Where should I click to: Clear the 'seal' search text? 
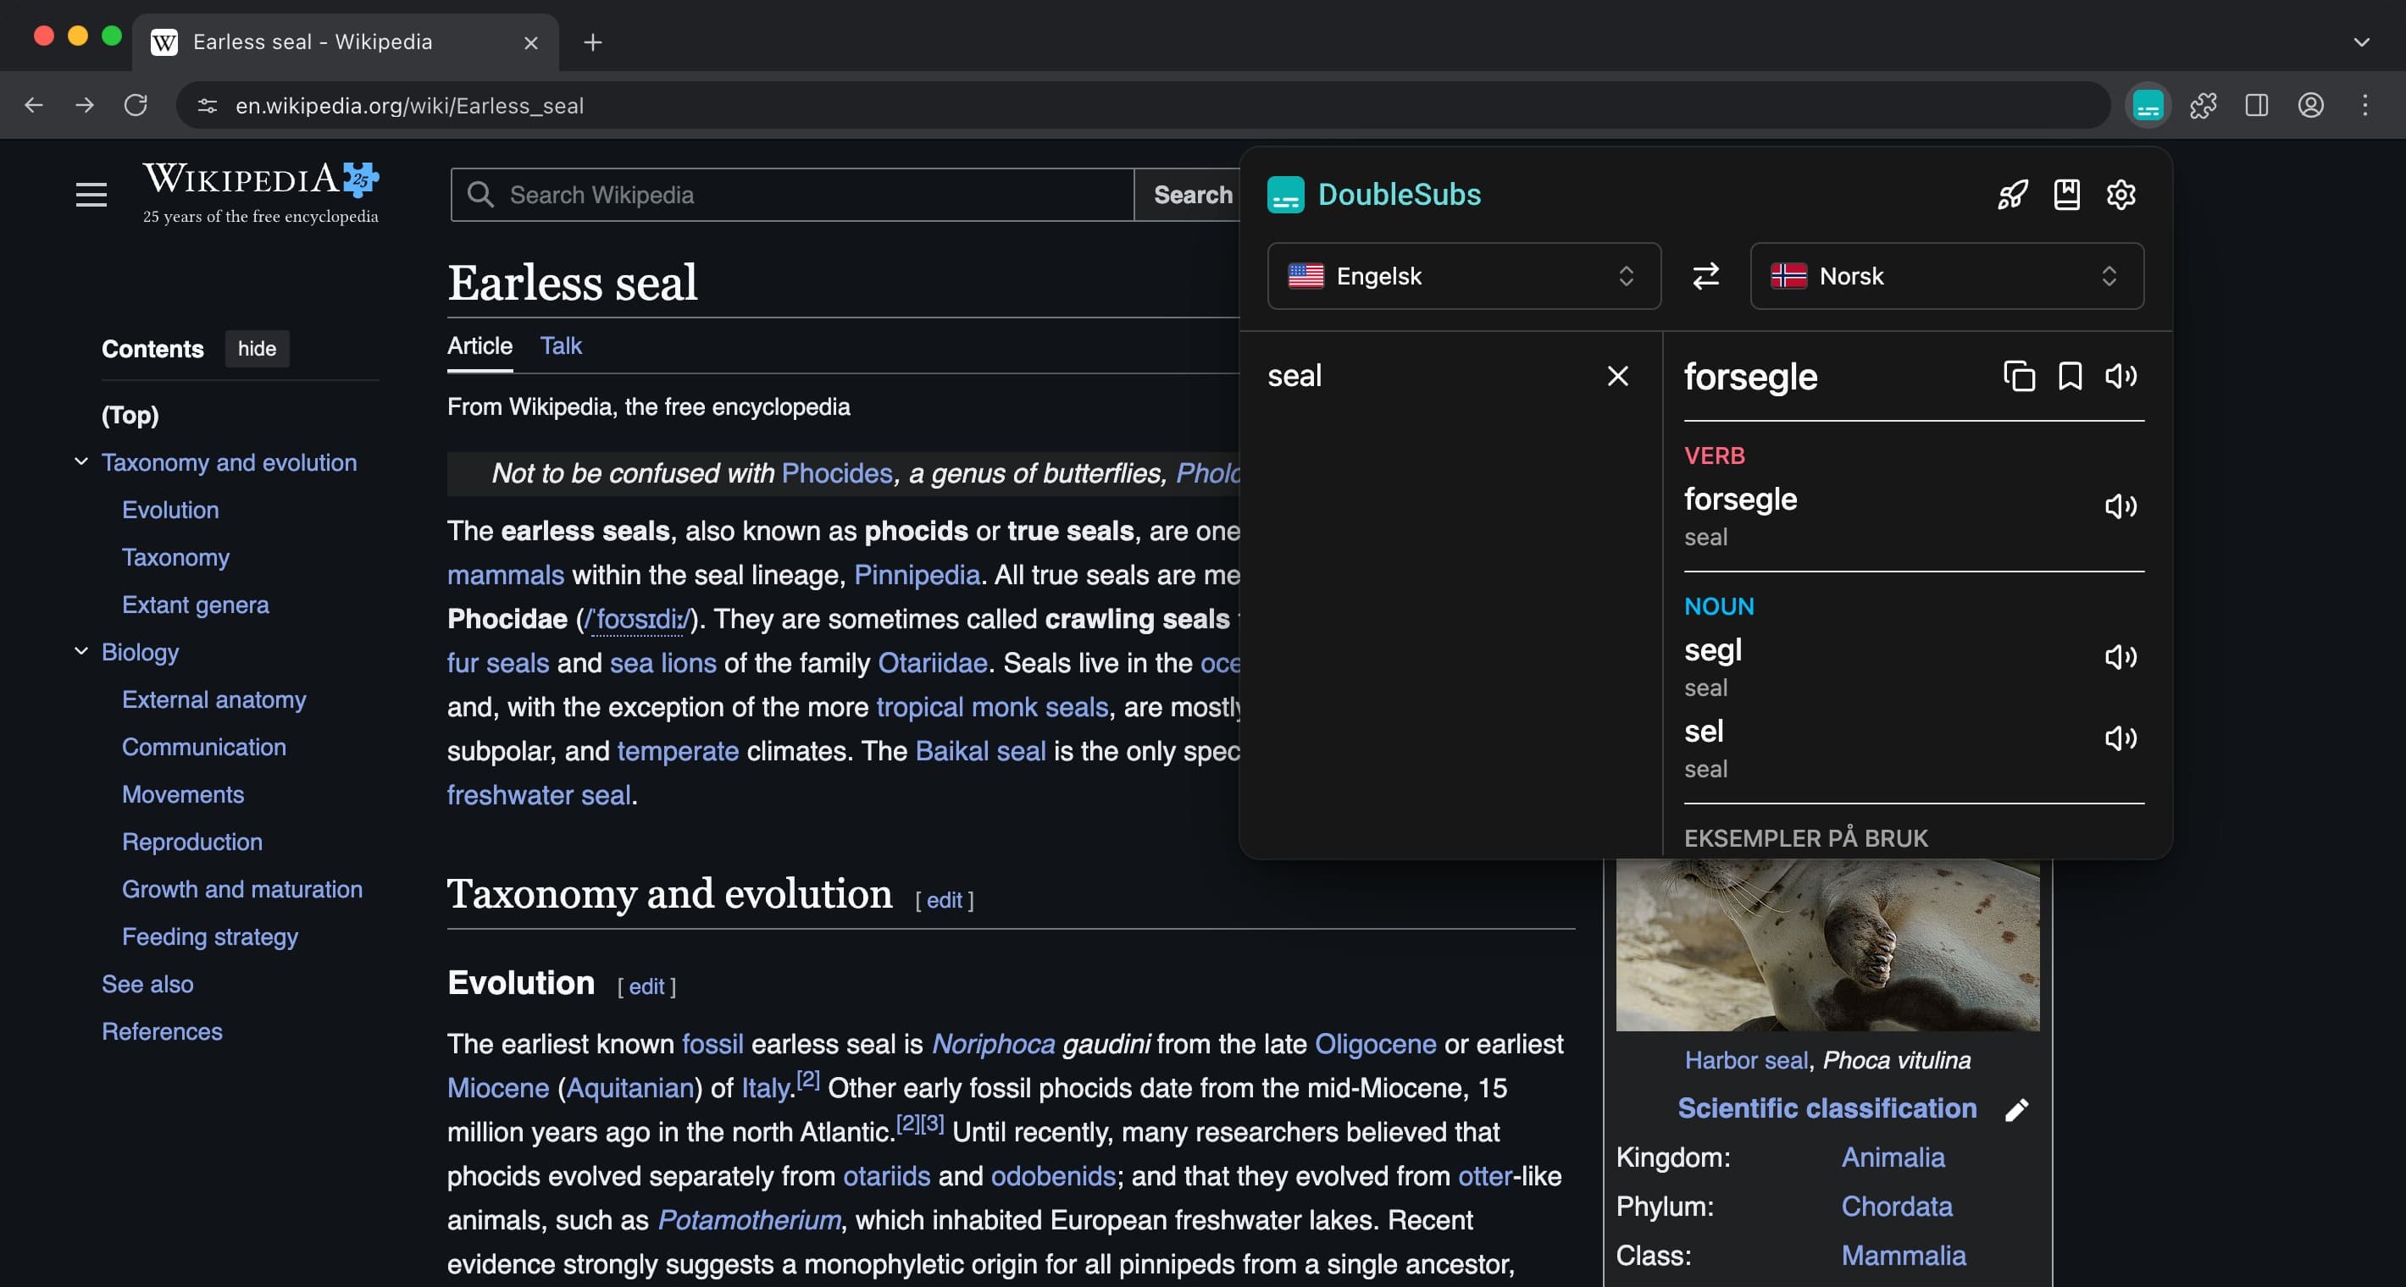coord(1618,376)
